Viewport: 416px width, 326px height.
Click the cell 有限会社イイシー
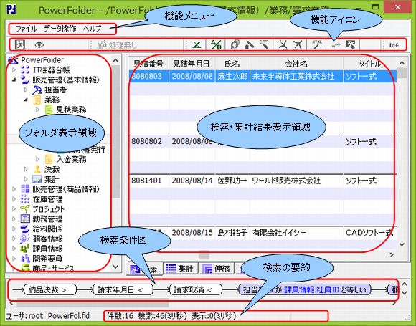296,233
